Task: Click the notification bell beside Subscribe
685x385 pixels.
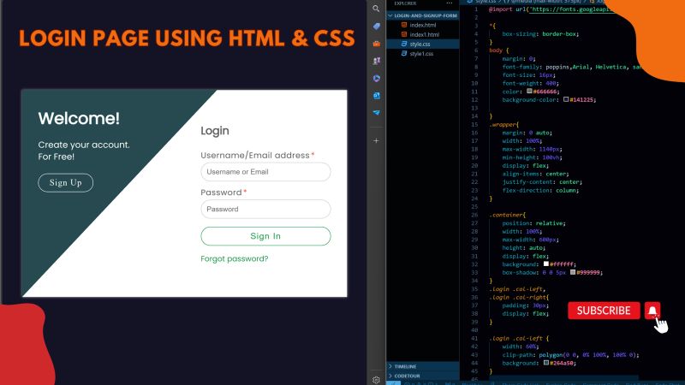Action: click(x=652, y=311)
